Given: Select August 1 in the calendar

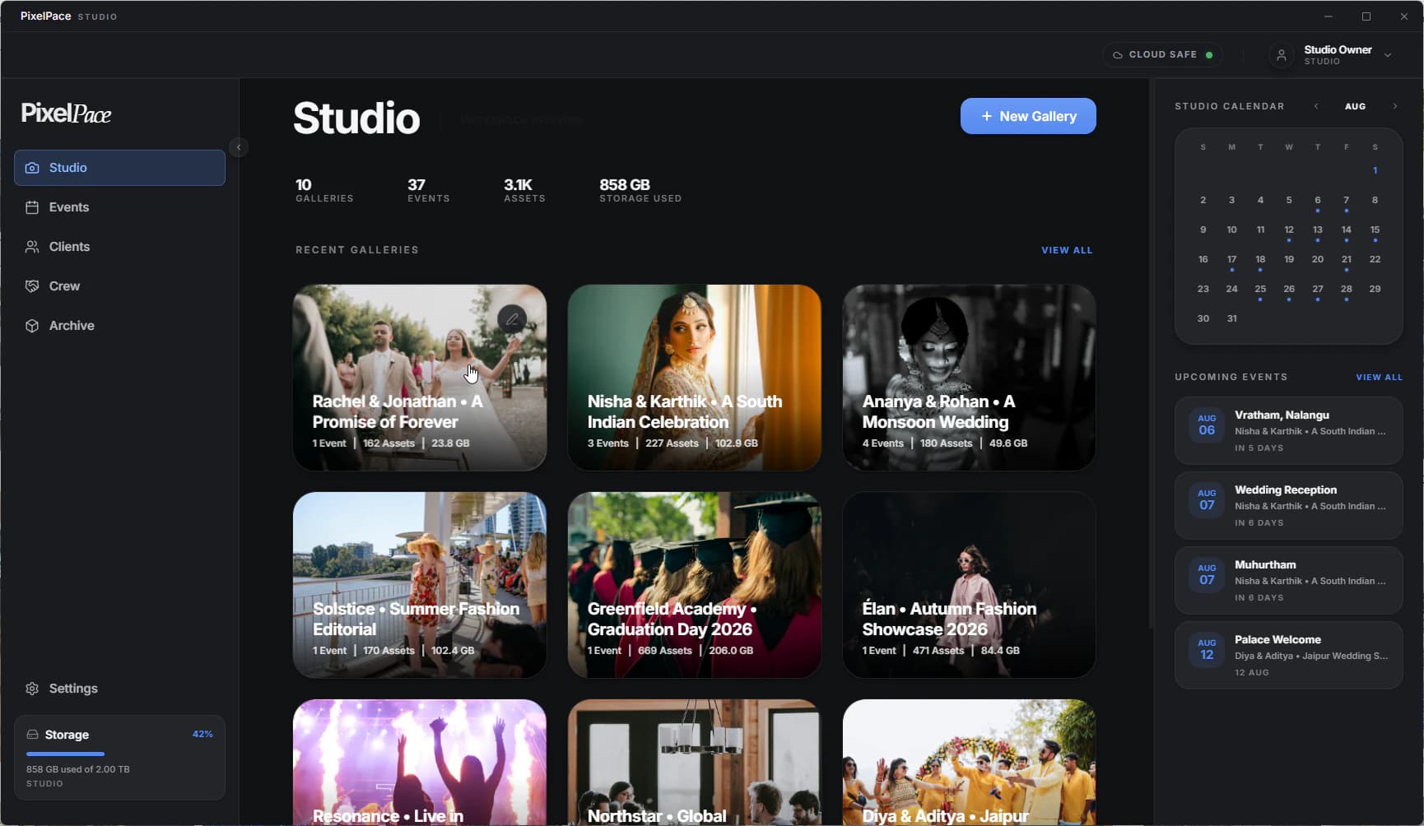Looking at the screenshot, I should (1375, 170).
